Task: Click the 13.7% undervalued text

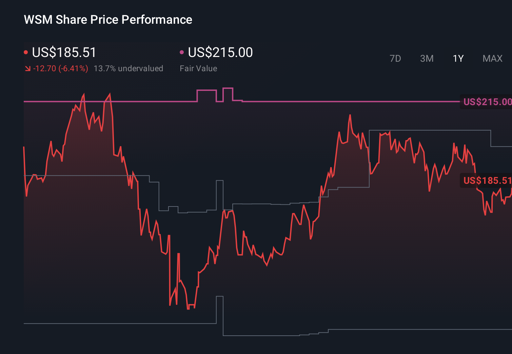Action: 129,68
